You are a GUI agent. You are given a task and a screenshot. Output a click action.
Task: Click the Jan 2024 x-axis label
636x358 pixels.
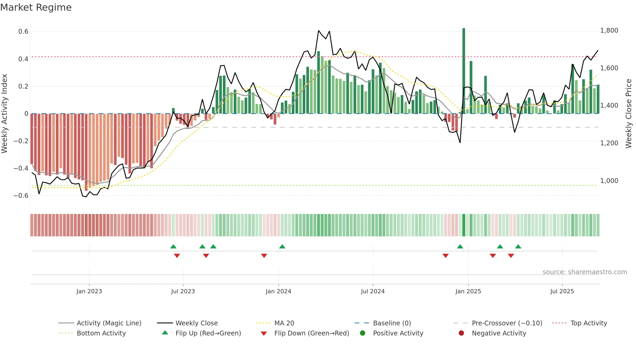point(278,291)
